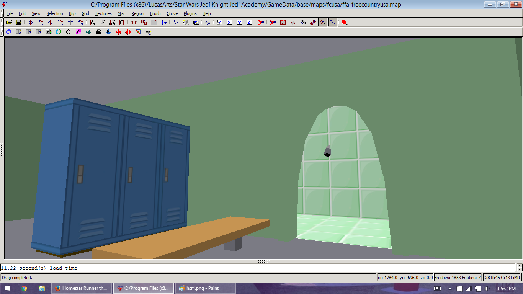
Task: Rotate the selection around the Z axis
Action: [80, 23]
